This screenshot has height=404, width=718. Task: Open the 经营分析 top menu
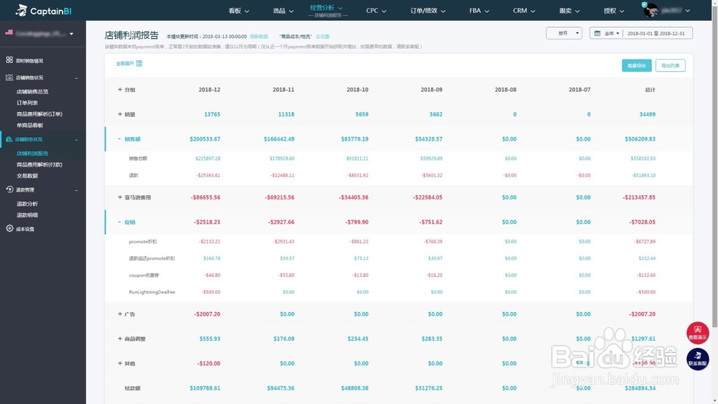[326, 8]
